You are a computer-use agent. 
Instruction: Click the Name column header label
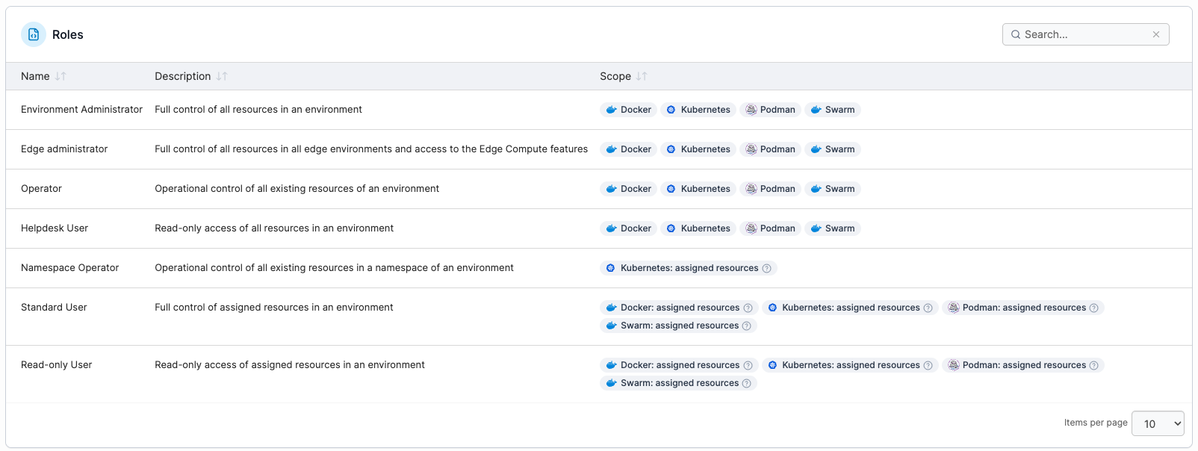tap(35, 76)
